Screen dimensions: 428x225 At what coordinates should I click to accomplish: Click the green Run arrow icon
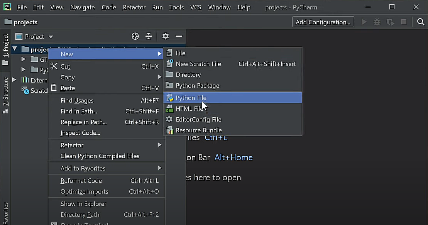(x=364, y=22)
